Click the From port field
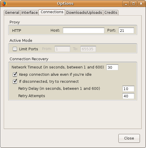The image size is (146, 148). [62, 49]
